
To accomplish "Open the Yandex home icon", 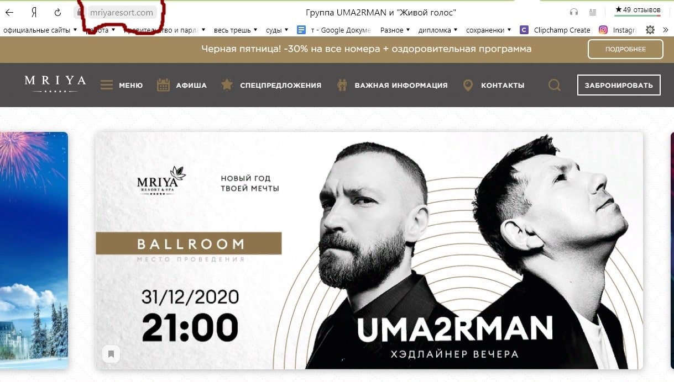I will (34, 12).
